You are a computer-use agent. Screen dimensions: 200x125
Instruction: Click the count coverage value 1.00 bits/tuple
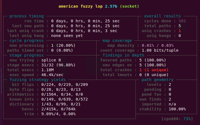point(160,50)
